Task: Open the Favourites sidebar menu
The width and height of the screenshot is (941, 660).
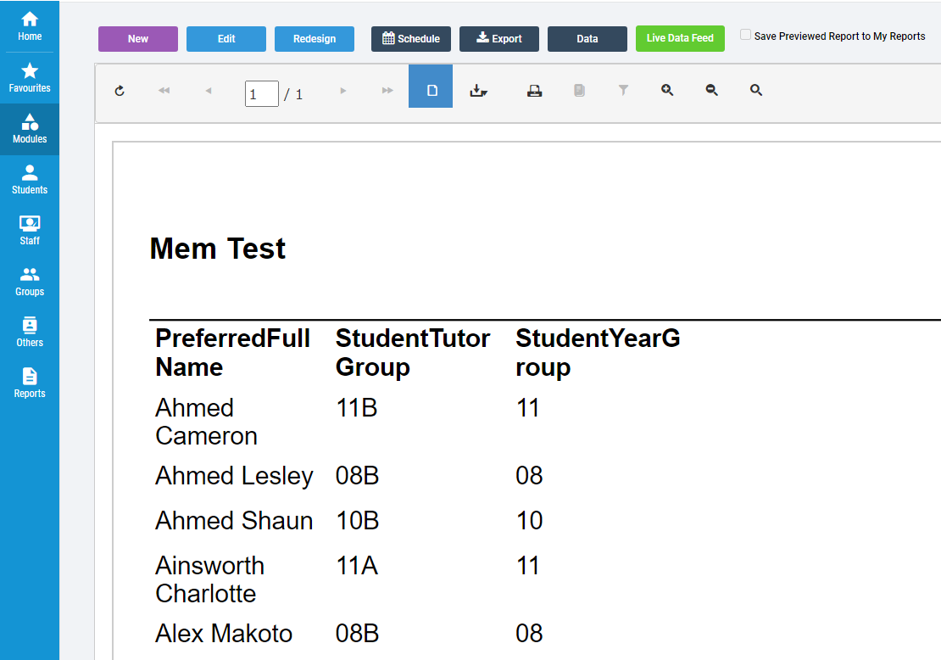Action: click(30, 77)
